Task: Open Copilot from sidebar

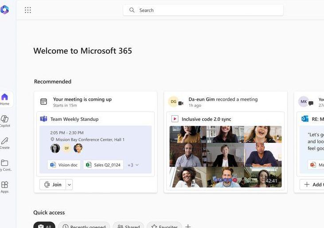Action: coord(5,122)
